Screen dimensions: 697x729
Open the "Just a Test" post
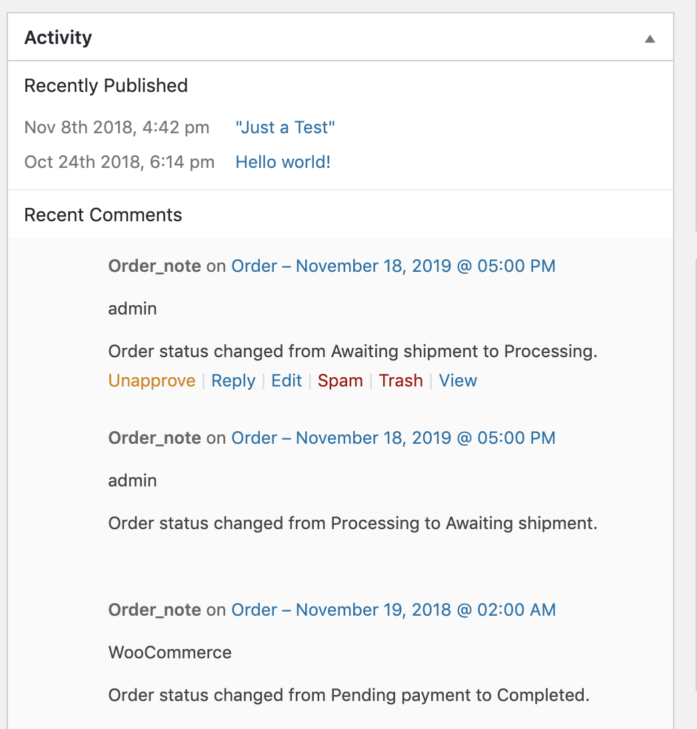[285, 127]
